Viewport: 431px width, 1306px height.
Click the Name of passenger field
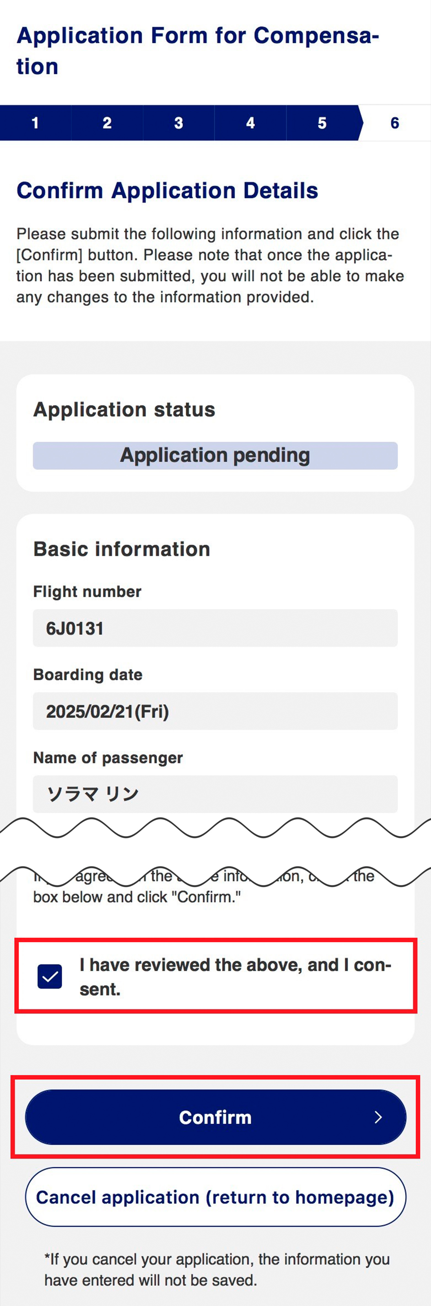point(215,794)
